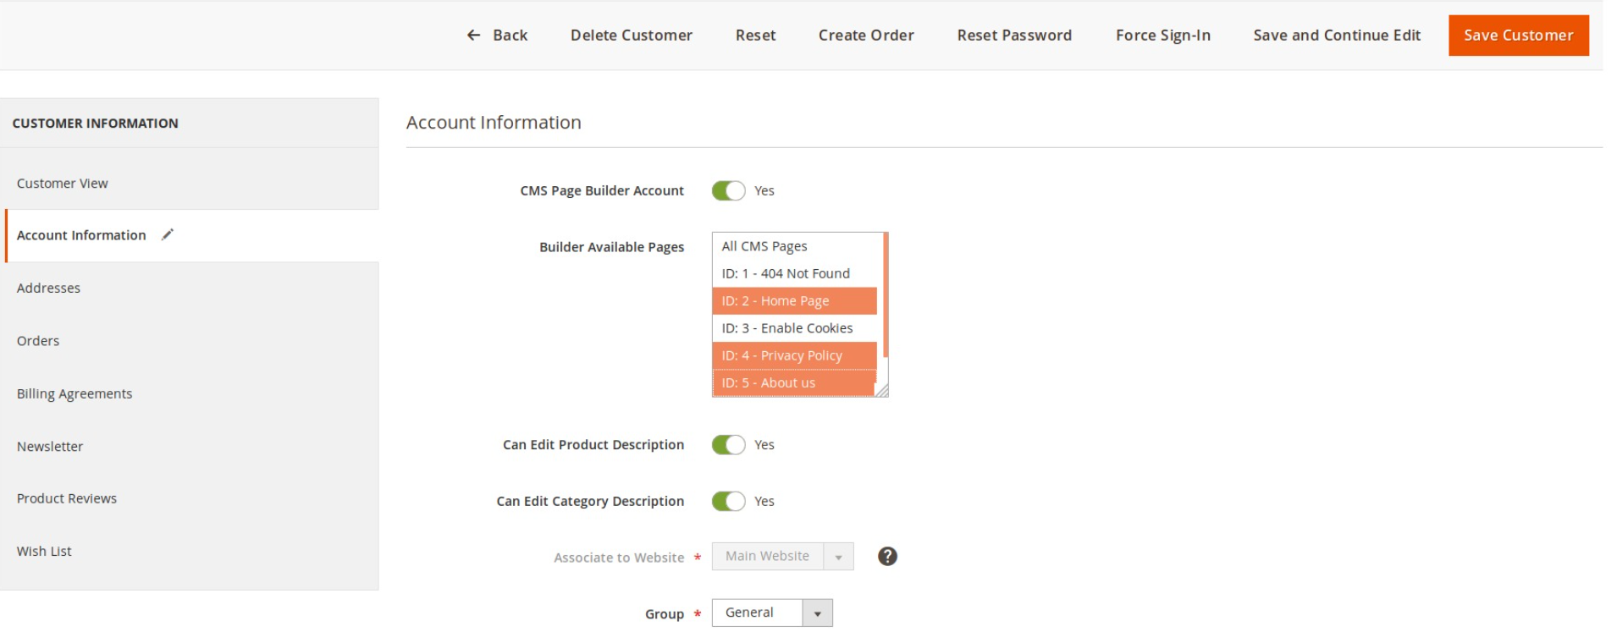Viewport: 1617px width, 632px height.
Task: Select ID: 3 - Enable Cookies option
Action: (x=786, y=328)
